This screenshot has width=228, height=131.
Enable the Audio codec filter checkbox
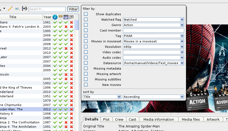point(86,57)
